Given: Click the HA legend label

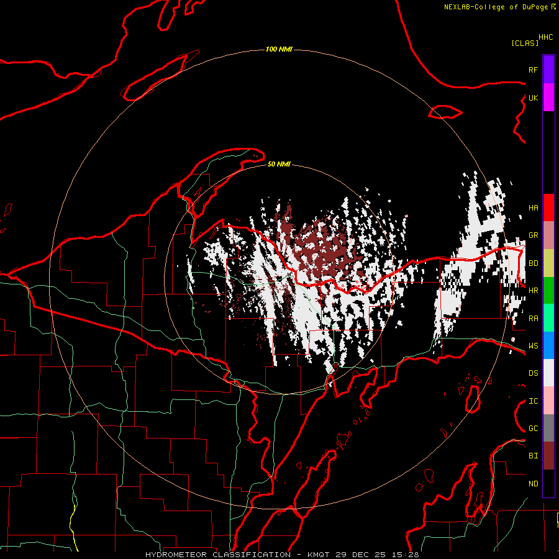Looking at the screenshot, I should click(533, 208).
